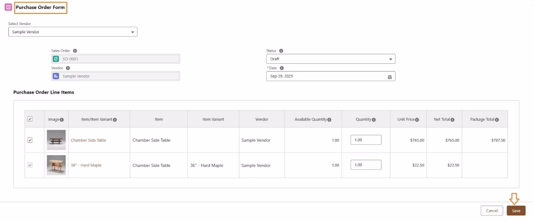Click the info icon next to Sales Order
The width and height of the screenshot is (533, 222).
pyautogui.click(x=75, y=51)
